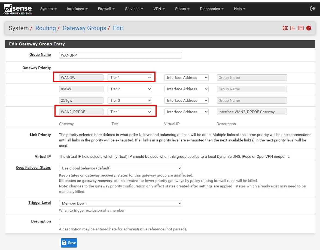Open the related status chart icon
The width and height of the screenshot is (320, 250).
(293, 28)
